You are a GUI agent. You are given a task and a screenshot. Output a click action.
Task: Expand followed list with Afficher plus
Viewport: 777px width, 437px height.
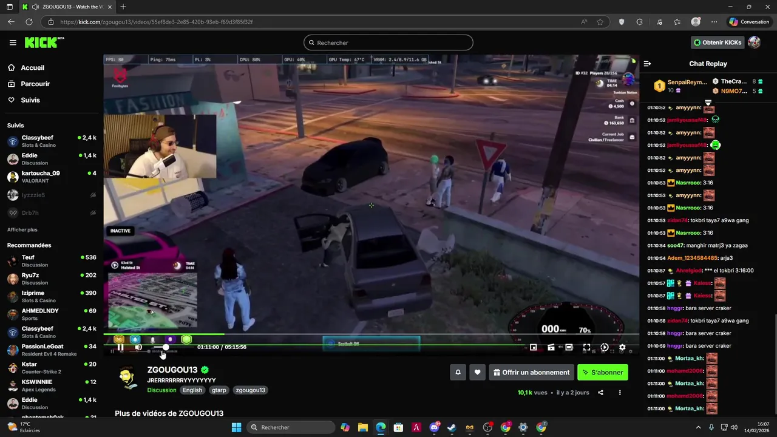[x=22, y=230]
